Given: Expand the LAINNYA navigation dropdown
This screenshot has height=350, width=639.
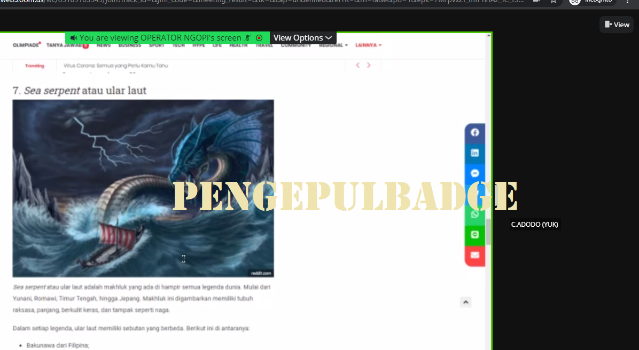Looking at the screenshot, I should 368,45.
